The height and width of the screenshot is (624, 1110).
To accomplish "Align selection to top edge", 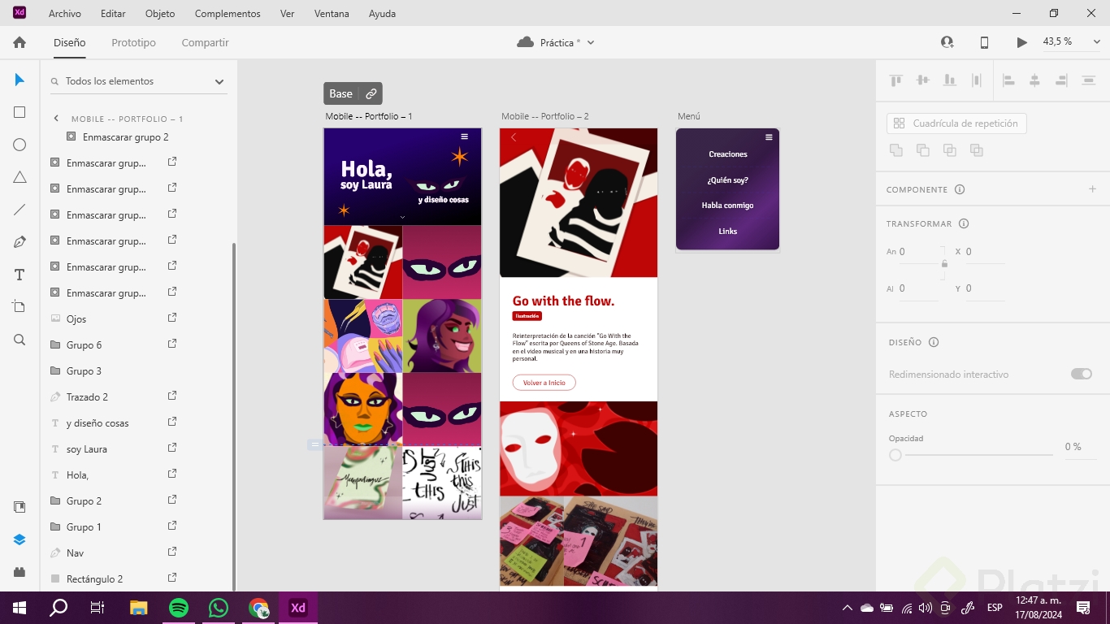I will coord(896,80).
